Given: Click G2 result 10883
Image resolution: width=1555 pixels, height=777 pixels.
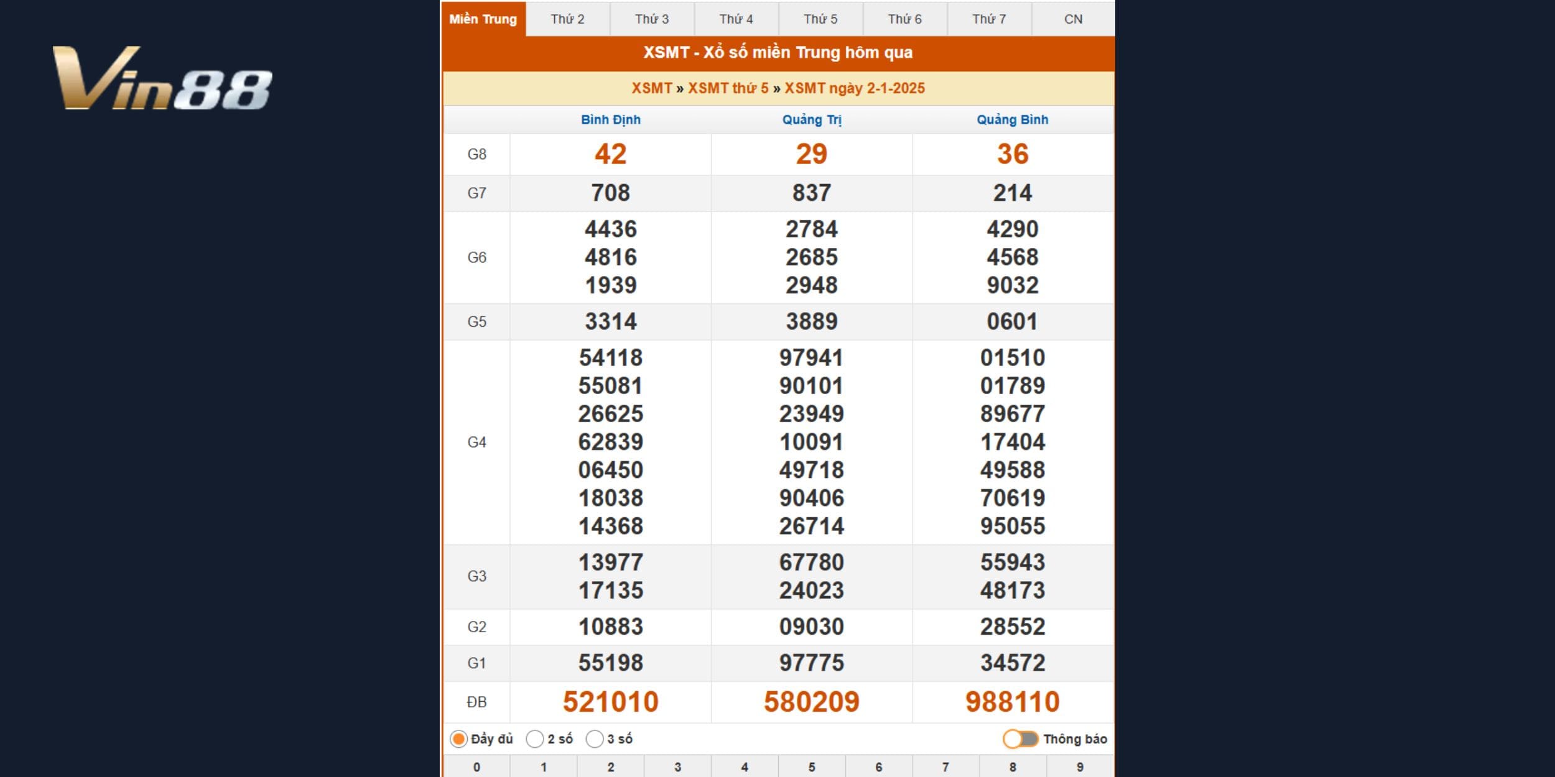Looking at the screenshot, I should (x=611, y=627).
